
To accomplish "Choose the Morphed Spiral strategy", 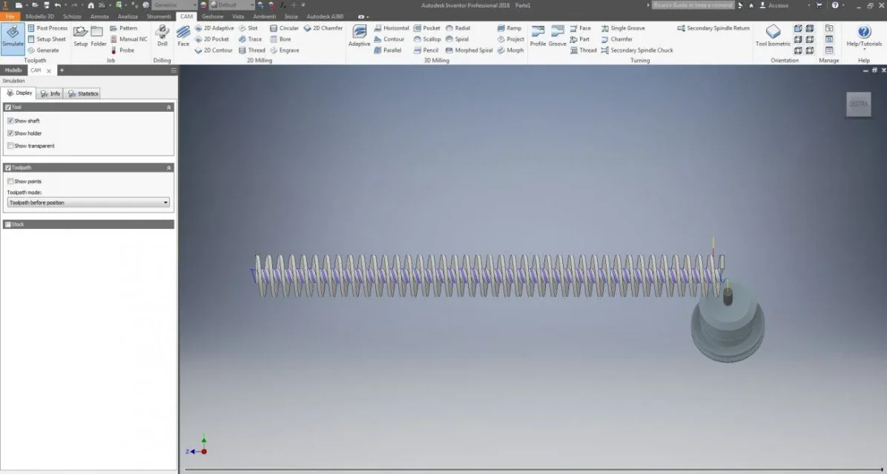I will (469, 50).
